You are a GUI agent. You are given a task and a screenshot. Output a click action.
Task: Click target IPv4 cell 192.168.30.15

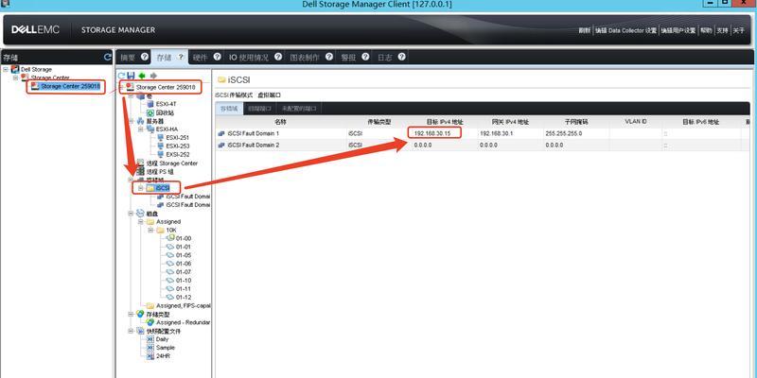coord(432,133)
